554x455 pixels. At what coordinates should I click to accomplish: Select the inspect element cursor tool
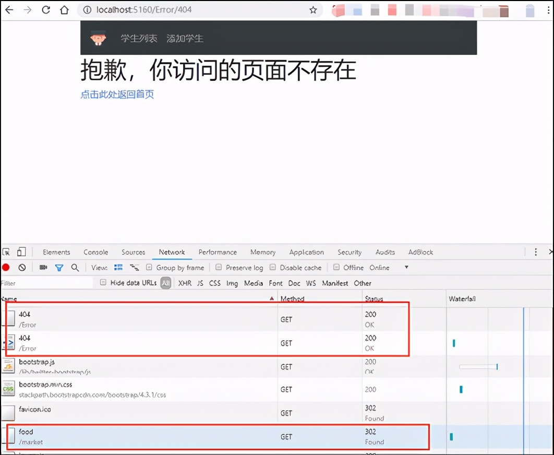(7, 252)
